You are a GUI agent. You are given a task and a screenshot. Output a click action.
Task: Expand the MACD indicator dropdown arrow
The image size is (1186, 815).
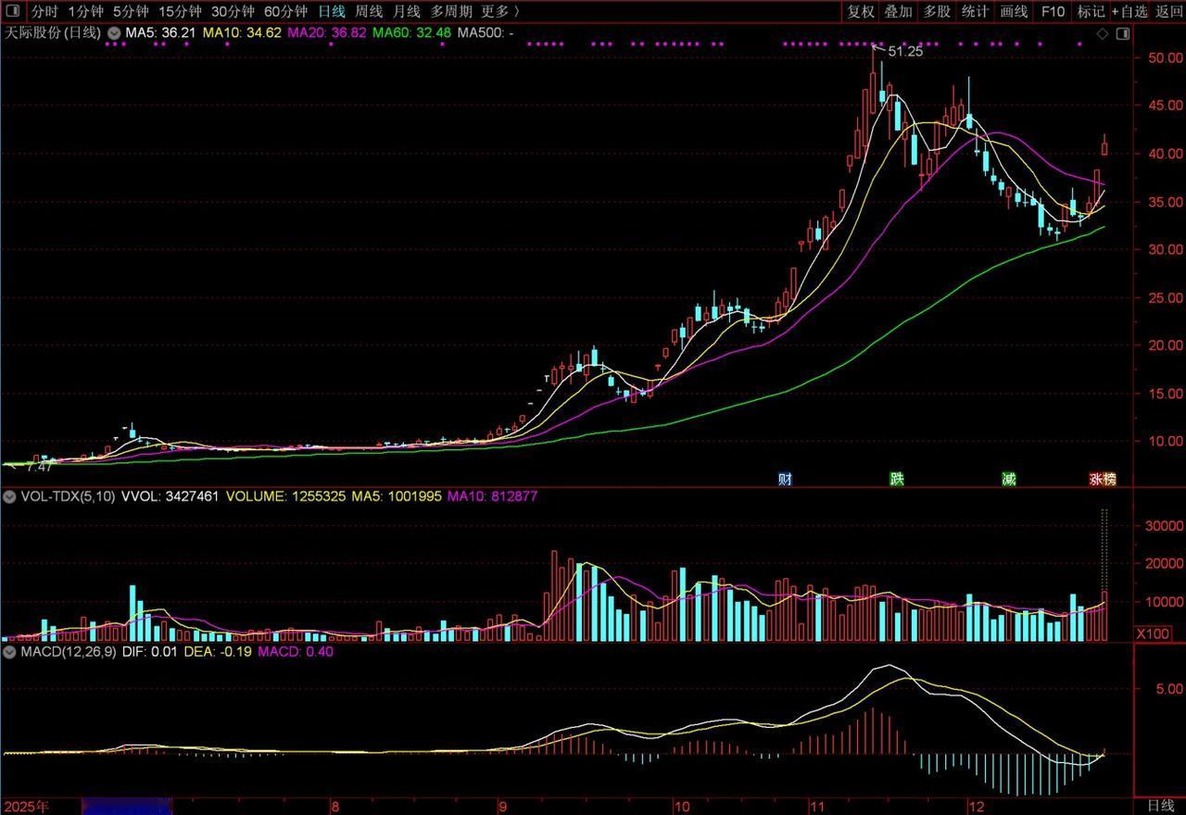(11, 651)
